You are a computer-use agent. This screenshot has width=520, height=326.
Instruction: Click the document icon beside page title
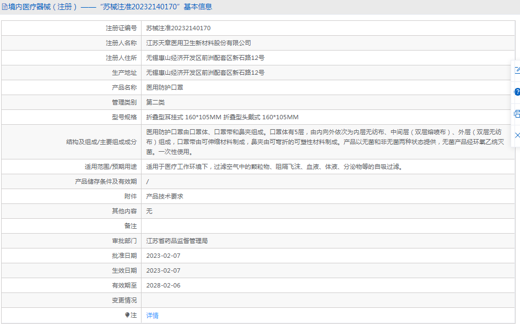click(4, 7)
